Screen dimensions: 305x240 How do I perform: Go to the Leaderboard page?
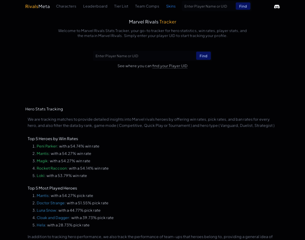click(95, 6)
